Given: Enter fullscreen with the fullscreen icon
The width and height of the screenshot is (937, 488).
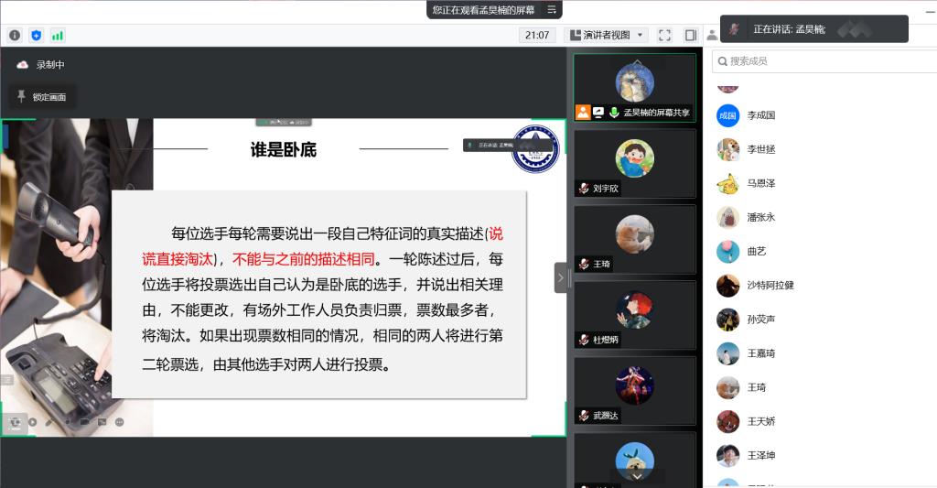Looking at the screenshot, I should [665, 35].
